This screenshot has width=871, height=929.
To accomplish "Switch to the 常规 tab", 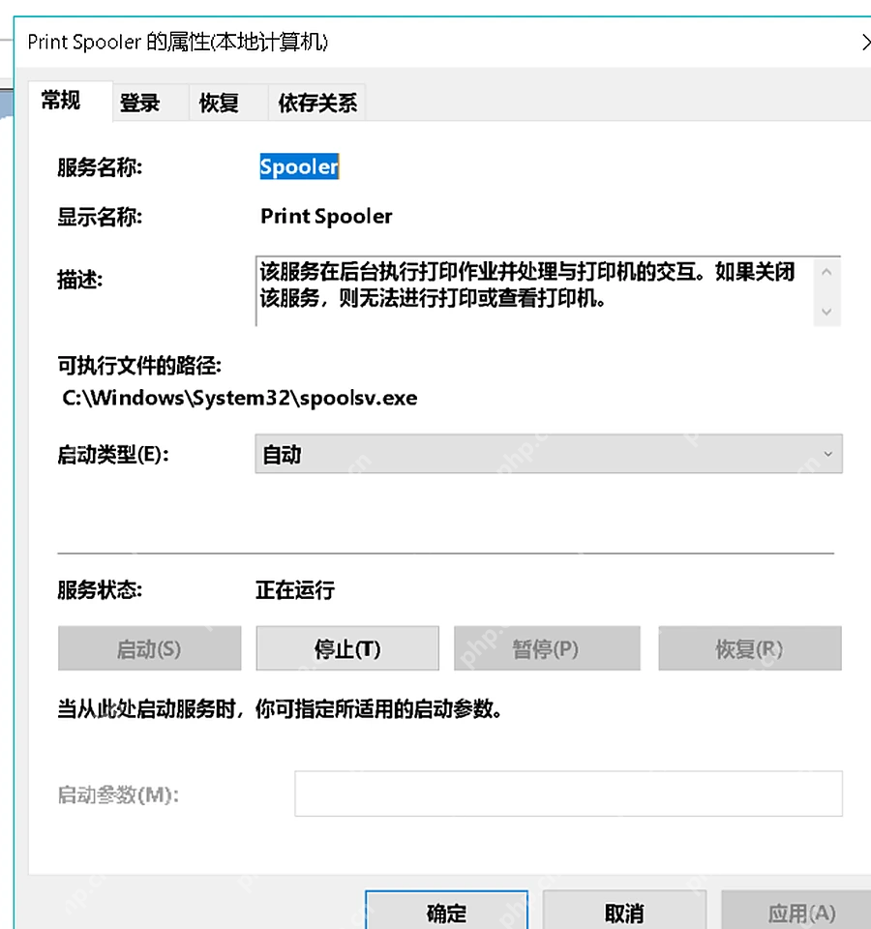I will [x=70, y=101].
